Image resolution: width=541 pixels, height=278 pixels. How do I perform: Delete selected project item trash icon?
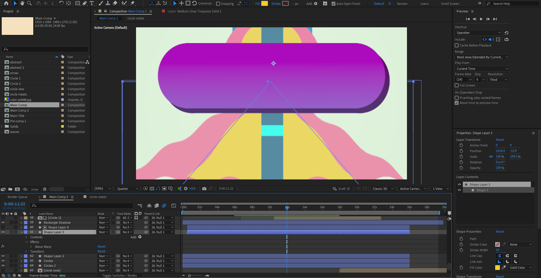click(x=45, y=189)
